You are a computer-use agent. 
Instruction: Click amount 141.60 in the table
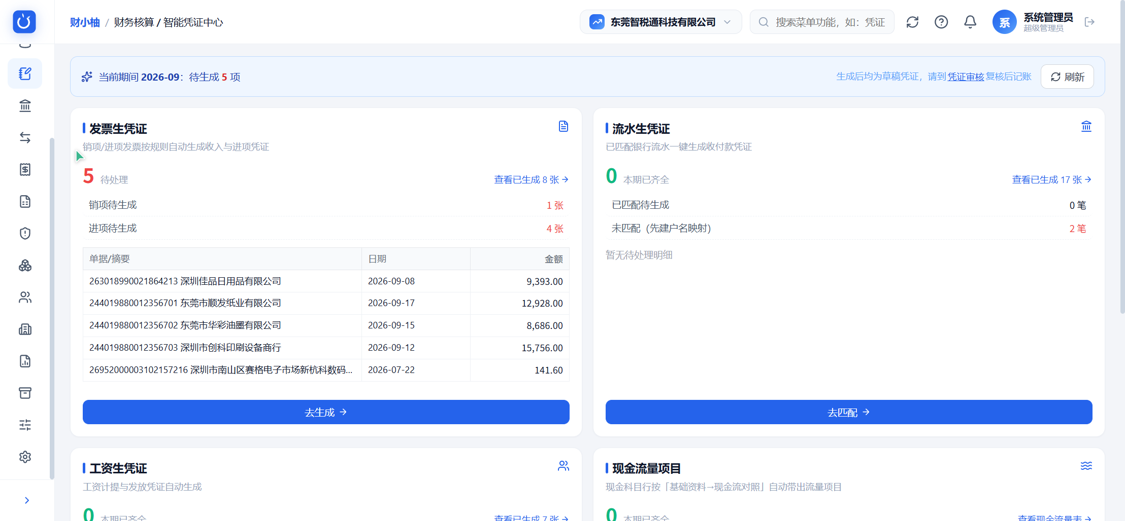[548, 370]
